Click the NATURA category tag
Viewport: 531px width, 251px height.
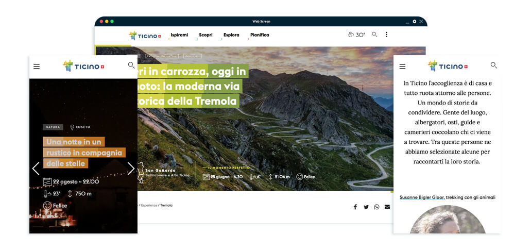tap(53, 127)
